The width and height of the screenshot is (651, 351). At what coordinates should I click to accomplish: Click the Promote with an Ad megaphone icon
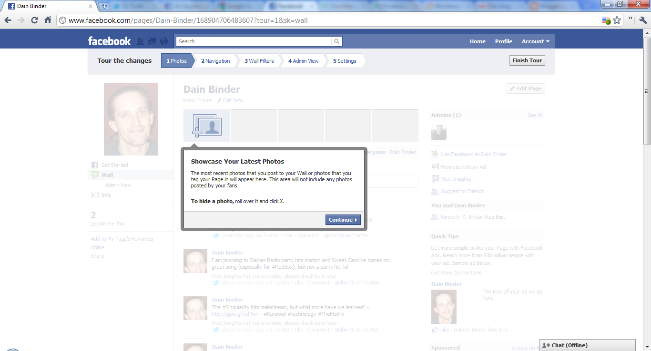[435, 166]
